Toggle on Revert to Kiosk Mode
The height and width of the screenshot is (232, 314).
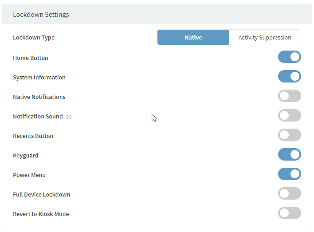[289, 213]
